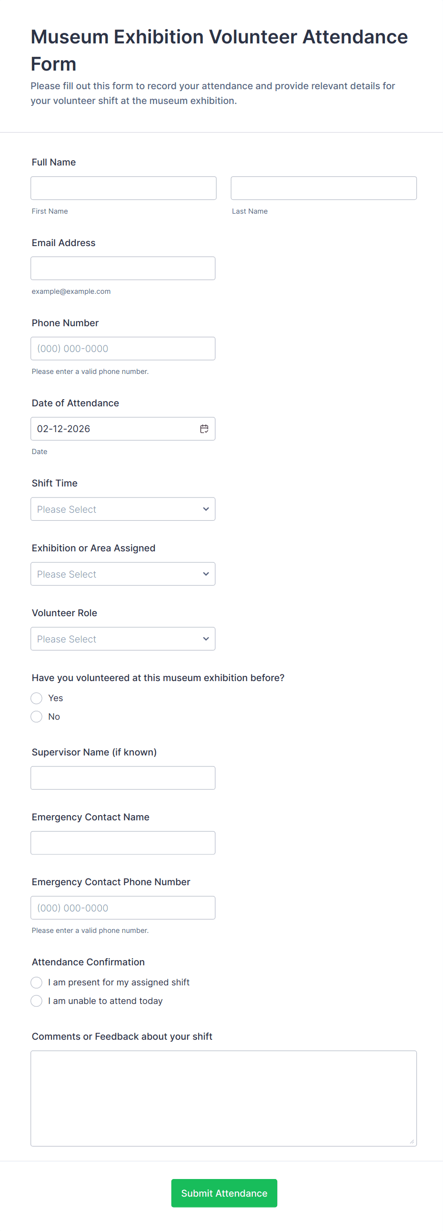Open the calendar date picker icon
The image size is (443, 1231).
204,429
